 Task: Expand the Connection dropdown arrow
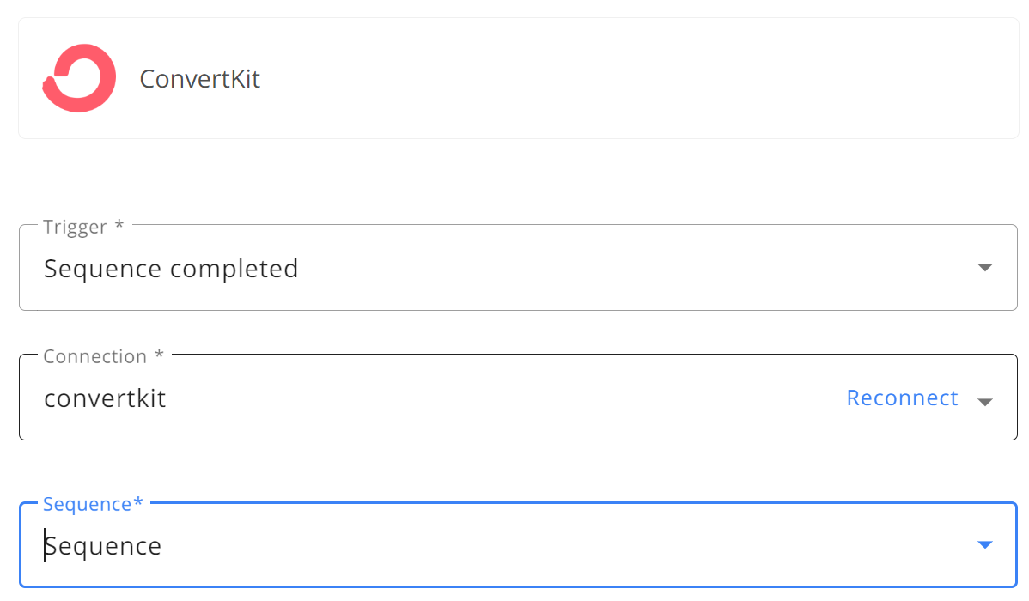[984, 402]
